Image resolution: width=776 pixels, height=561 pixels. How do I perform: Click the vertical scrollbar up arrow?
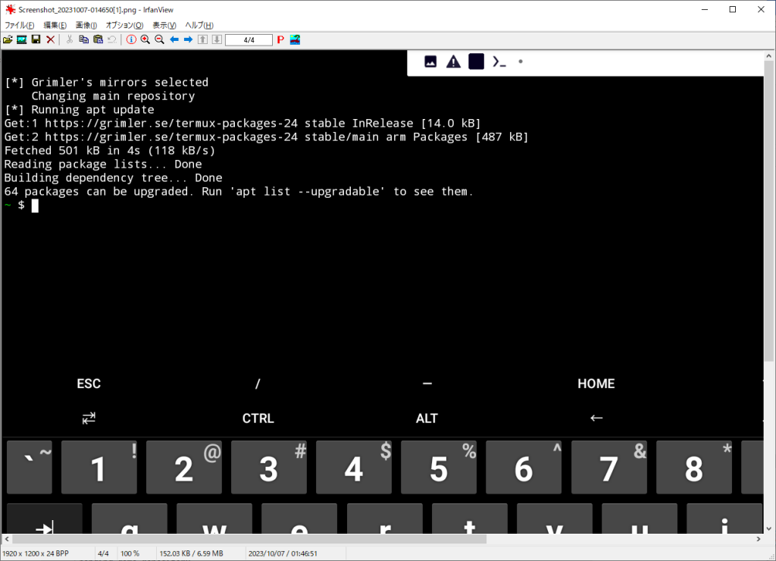click(768, 56)
